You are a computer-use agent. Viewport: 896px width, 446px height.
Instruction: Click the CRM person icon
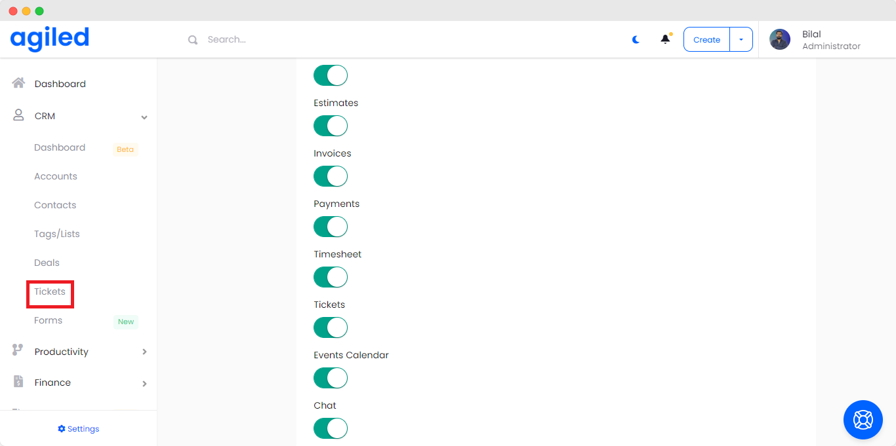coord(18,115)
